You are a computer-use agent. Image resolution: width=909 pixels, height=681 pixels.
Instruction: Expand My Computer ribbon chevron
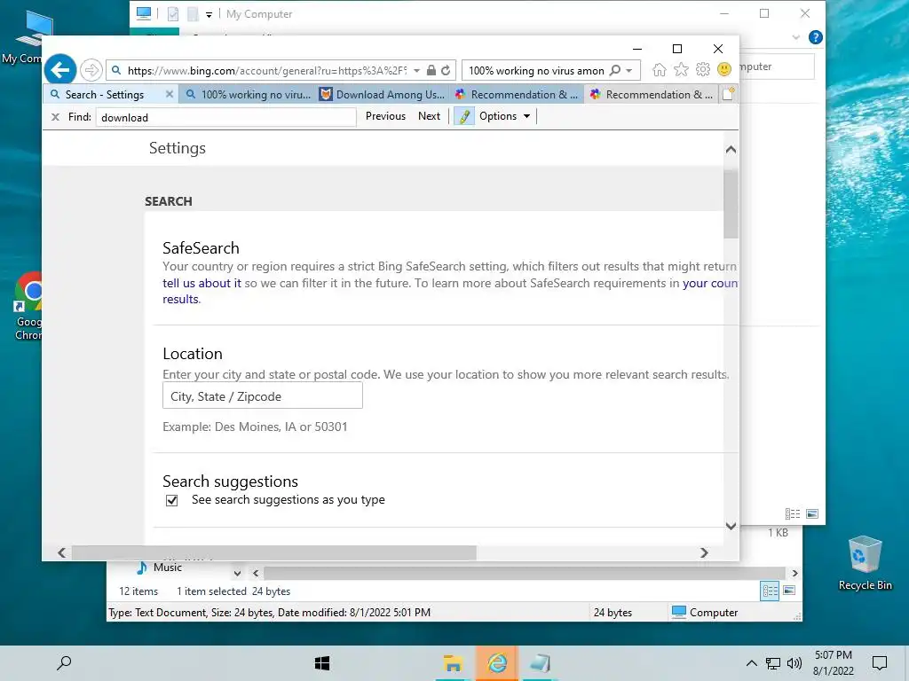pos(795,37)
